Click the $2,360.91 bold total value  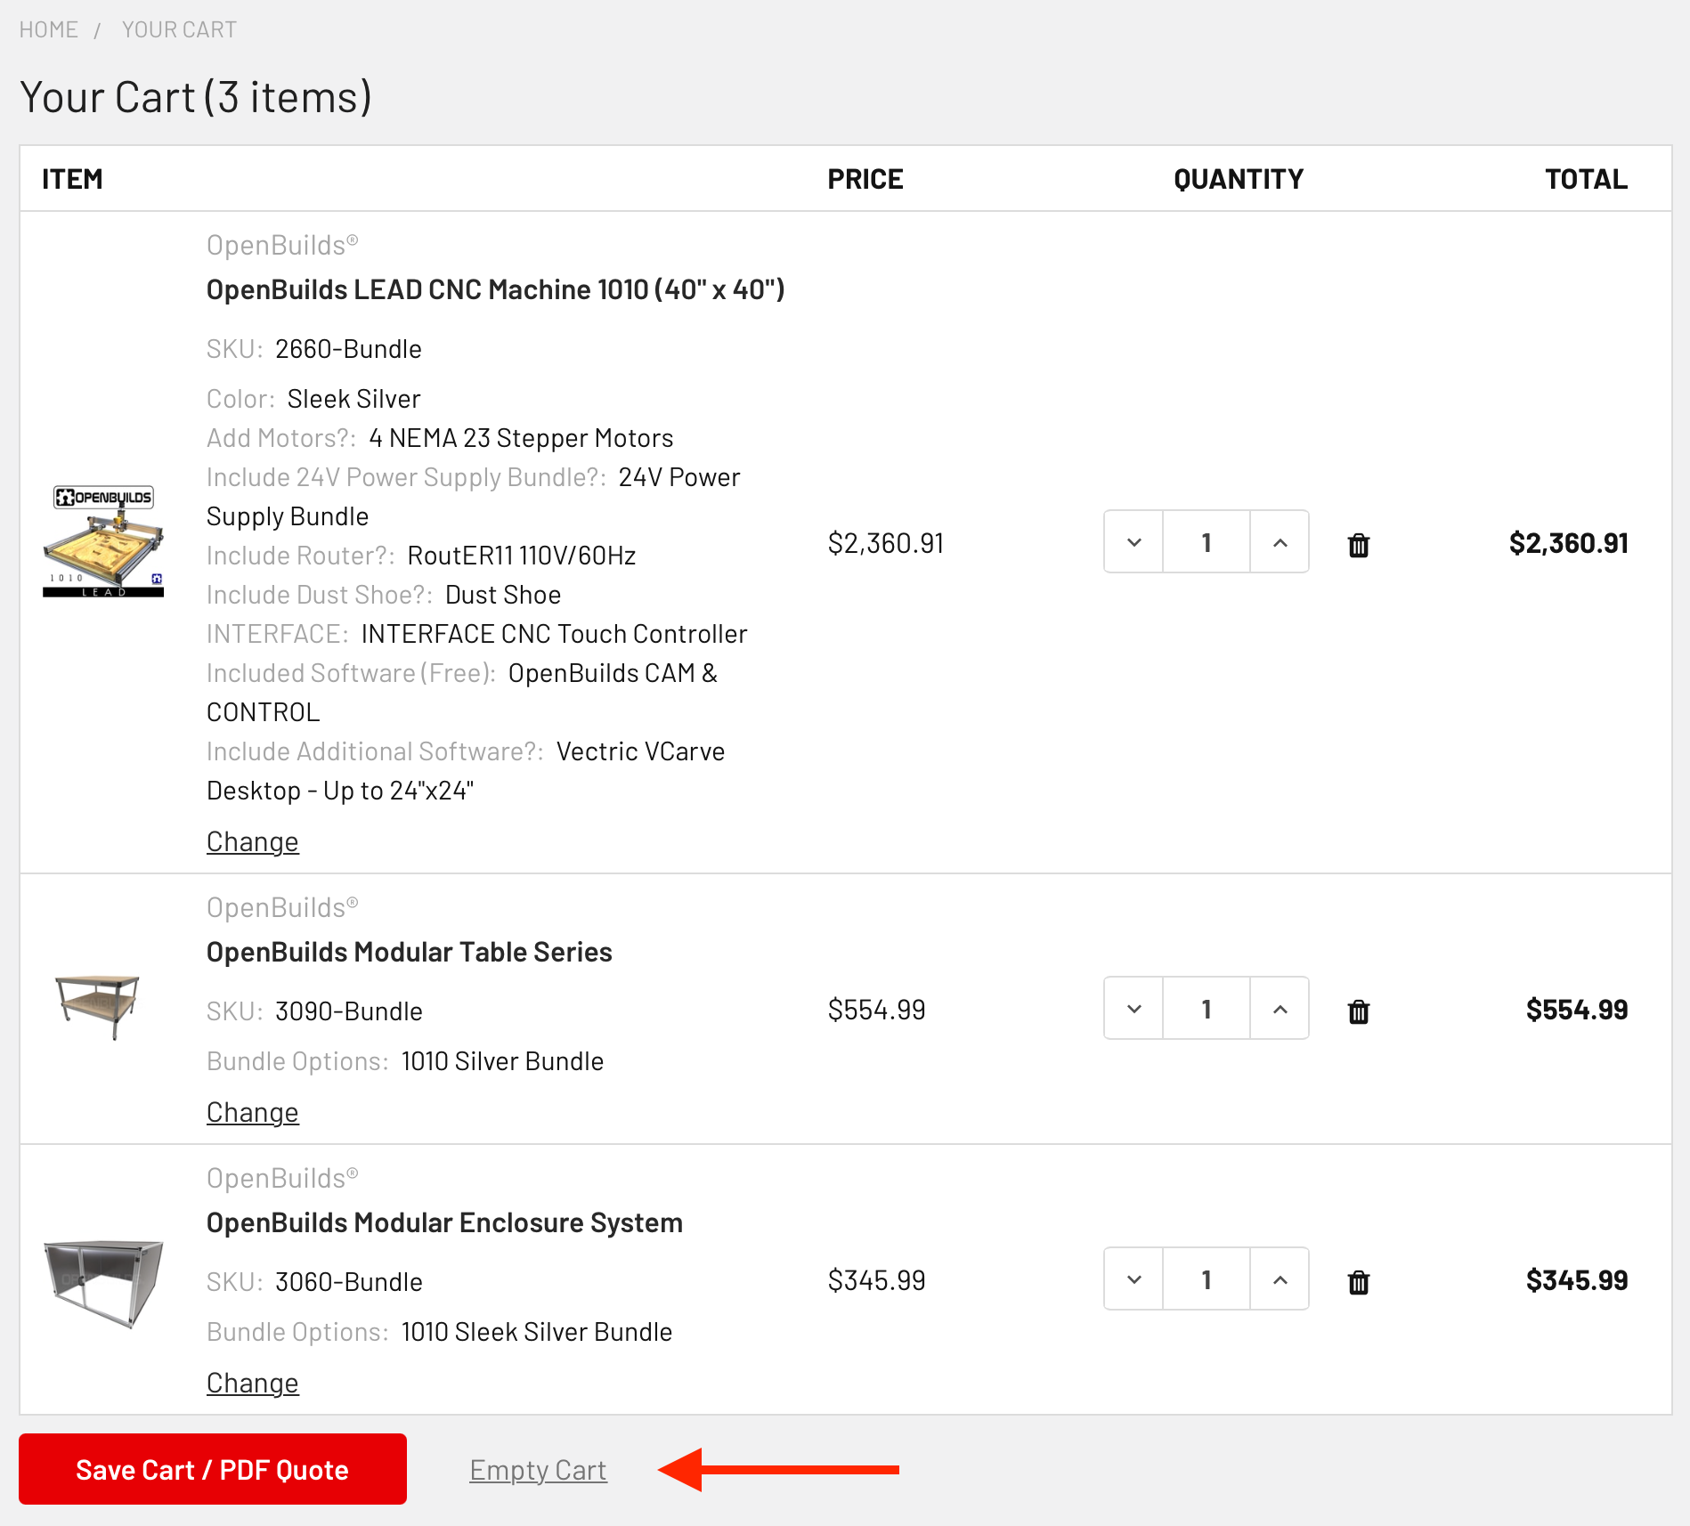tap(1568, 543)
